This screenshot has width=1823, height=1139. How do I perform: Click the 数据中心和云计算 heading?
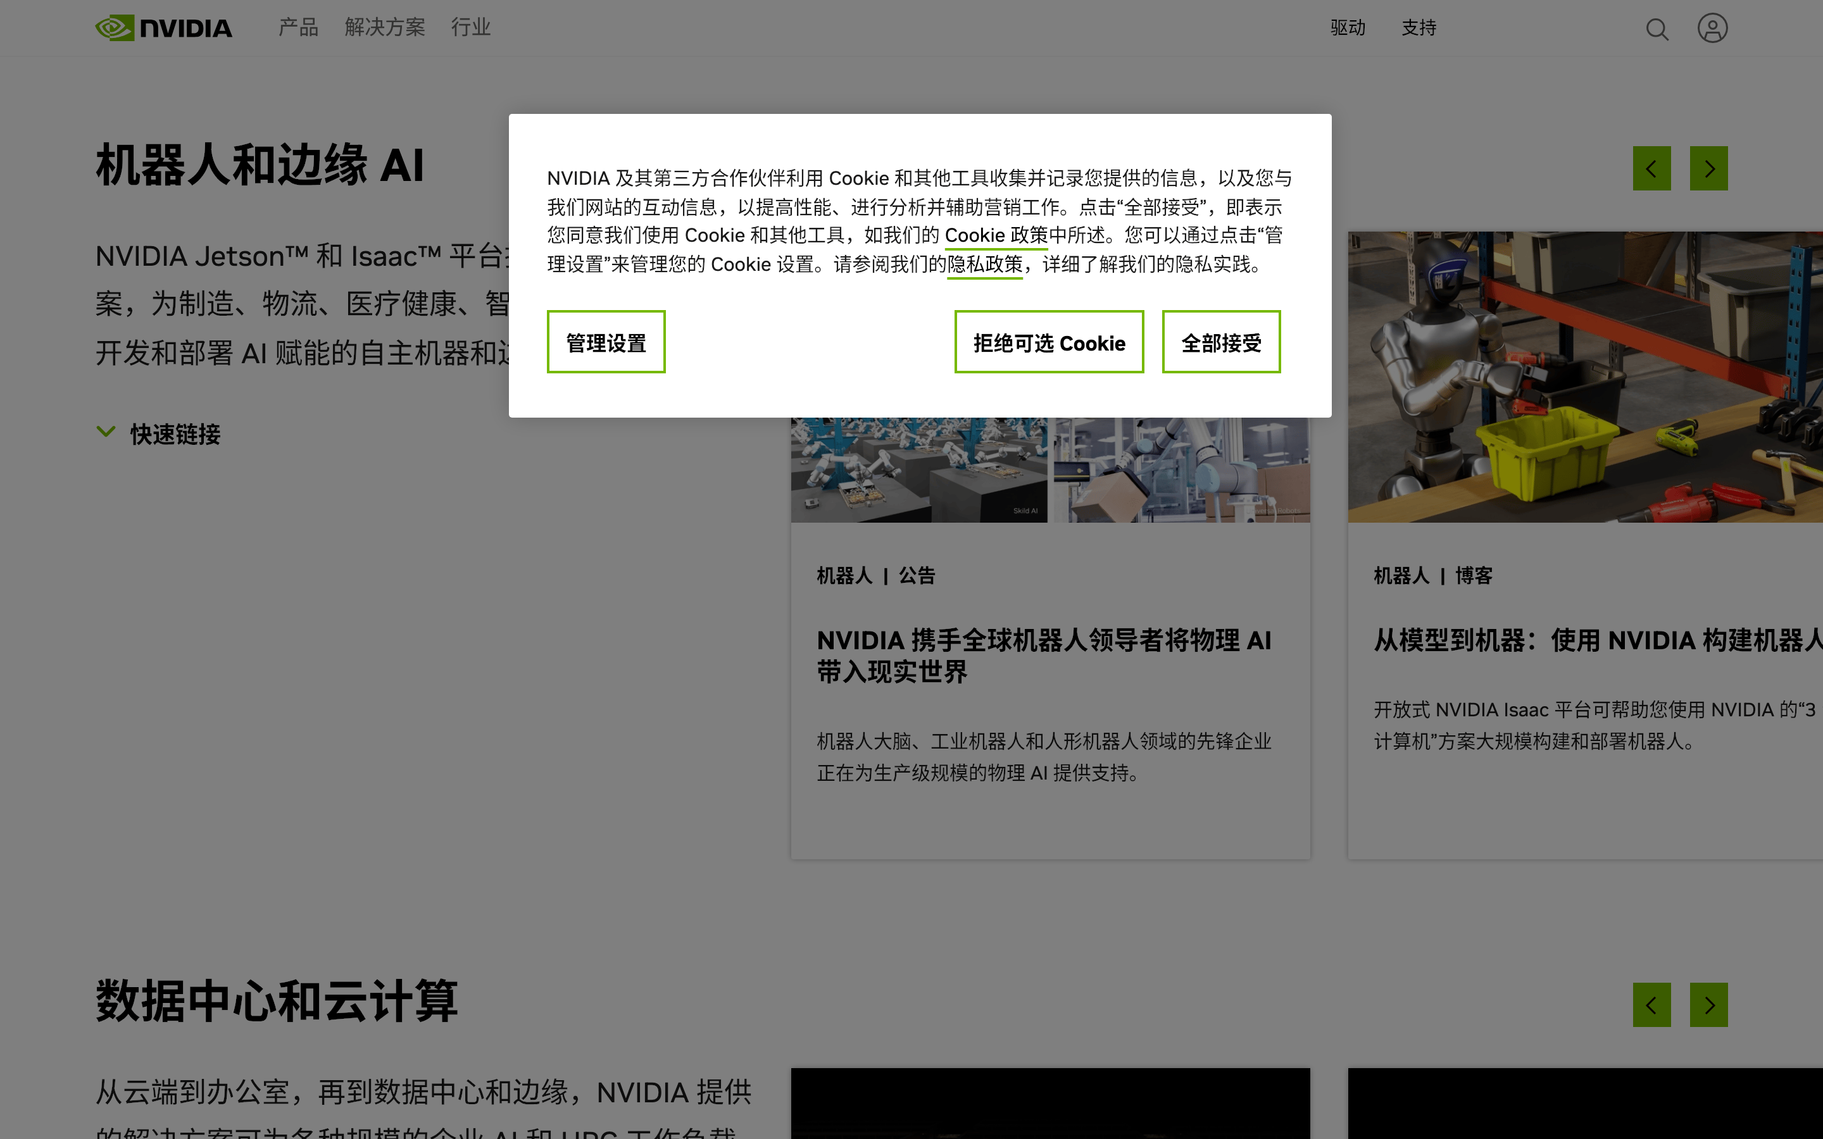[277, 1001]
